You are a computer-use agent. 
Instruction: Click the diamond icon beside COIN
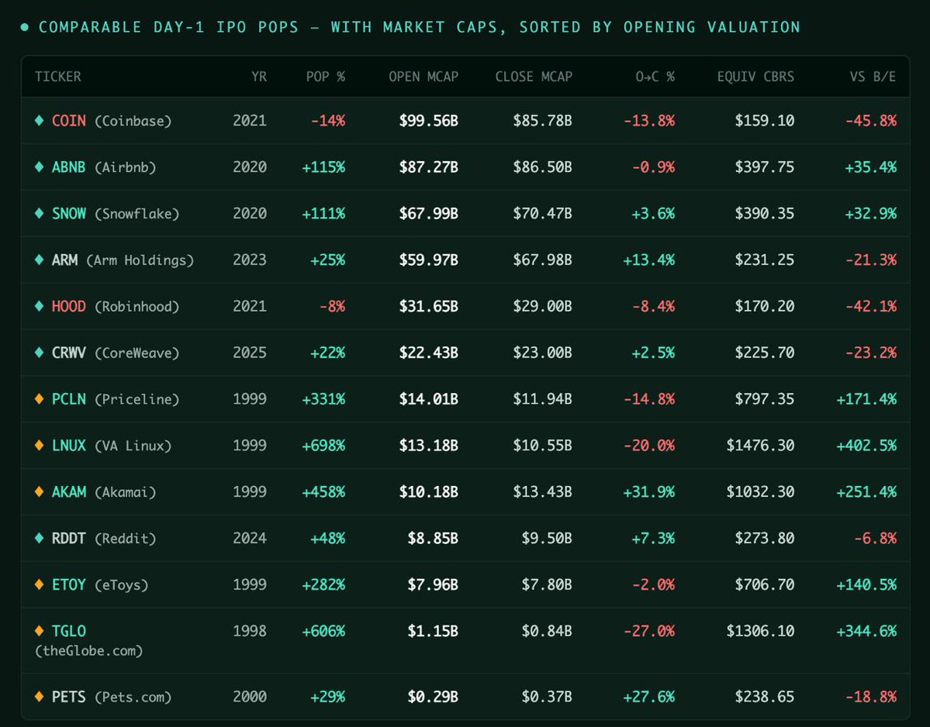pyautogui.click(x=39, y=120)
